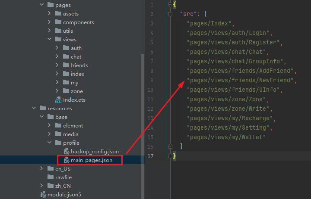Expand the element folder chevron
Viewport: 311px width, 199px height.
(49, 125)
